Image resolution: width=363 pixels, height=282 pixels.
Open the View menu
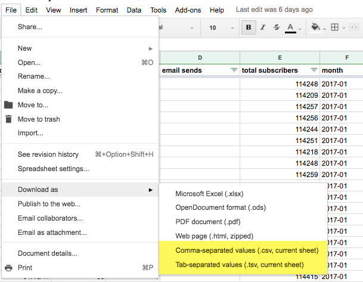click(54, 10)
